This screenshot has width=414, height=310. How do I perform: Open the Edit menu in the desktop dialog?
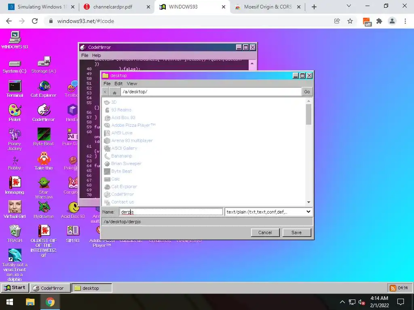pos(118,84)
